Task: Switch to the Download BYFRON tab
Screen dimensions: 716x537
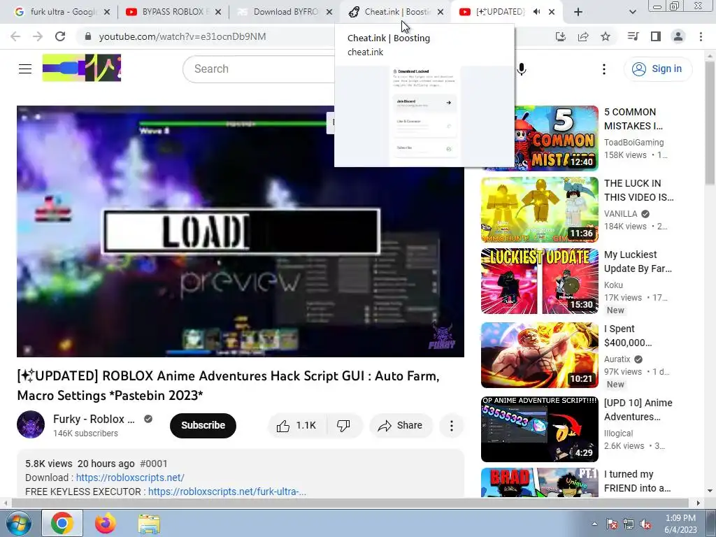Action: pos(285,12)
